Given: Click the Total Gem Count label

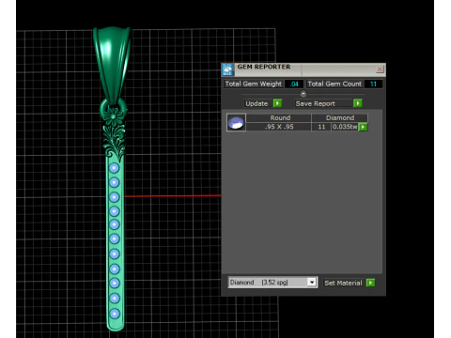Looking at the screenshot, I should pos(334,84).
